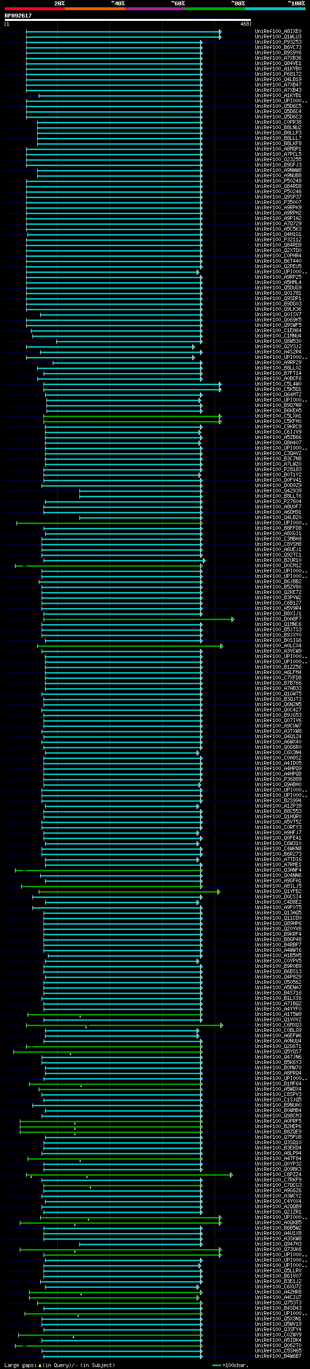Click the UniRef100_C0PR38 label
This screenshot has width=310, height=1369.
click(278, 122)
